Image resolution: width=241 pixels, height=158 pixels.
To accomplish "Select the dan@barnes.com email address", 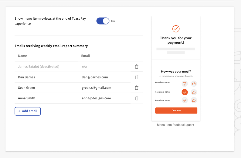I will click(x=94, y=77).
